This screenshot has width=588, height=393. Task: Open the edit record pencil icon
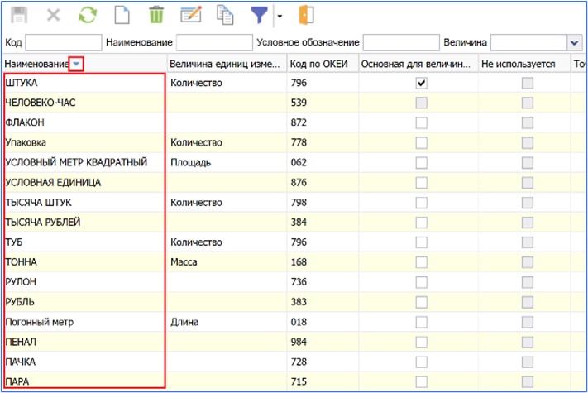tap(190, 16)
